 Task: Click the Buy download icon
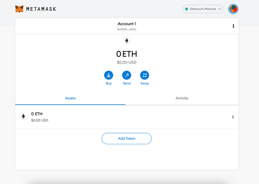click(x=108, y=75)
